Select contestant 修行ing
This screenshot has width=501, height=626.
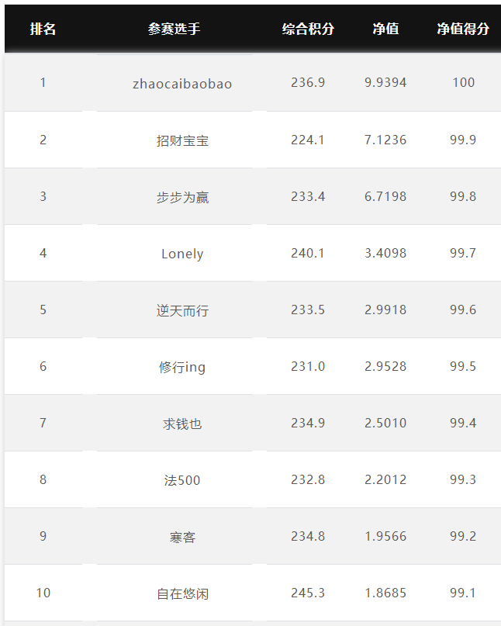182,367
